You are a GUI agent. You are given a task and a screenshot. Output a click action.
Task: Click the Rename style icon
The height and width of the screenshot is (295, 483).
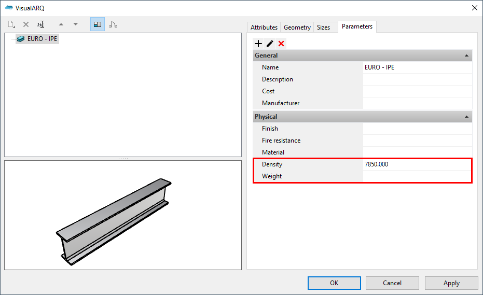pyautogui.click(x=40, y=24)
